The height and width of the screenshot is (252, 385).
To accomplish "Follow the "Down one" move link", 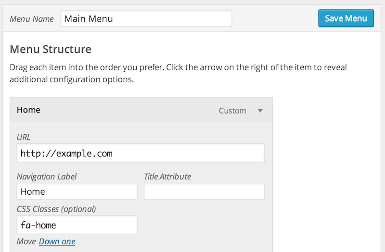I will 57,241.
